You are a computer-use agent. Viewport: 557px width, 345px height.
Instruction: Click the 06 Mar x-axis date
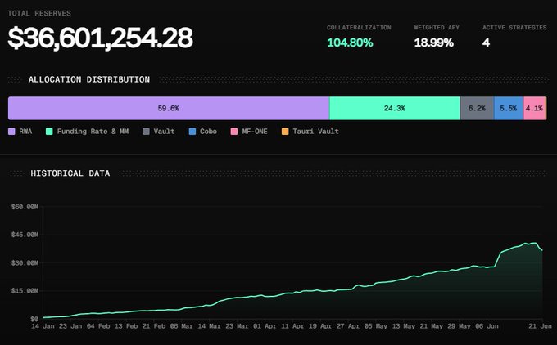point(182,326)
